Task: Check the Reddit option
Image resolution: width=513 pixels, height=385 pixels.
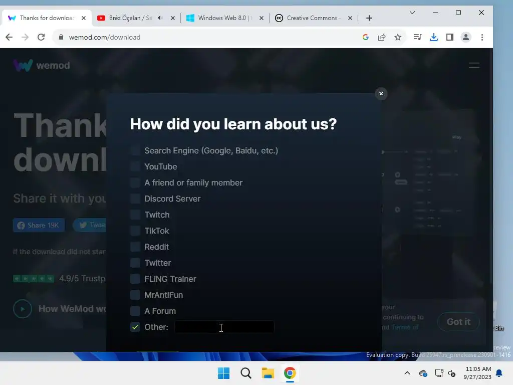Action: tap(135, 247)
